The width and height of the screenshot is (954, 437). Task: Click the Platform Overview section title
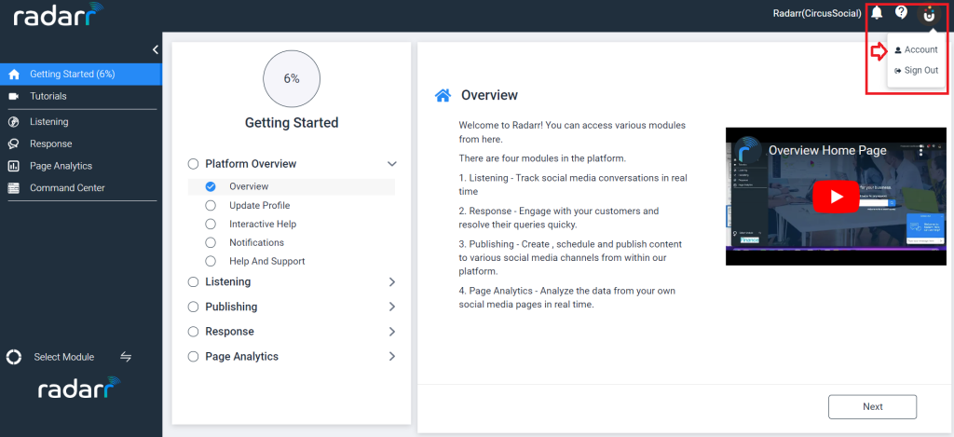[x=251, y=164]
